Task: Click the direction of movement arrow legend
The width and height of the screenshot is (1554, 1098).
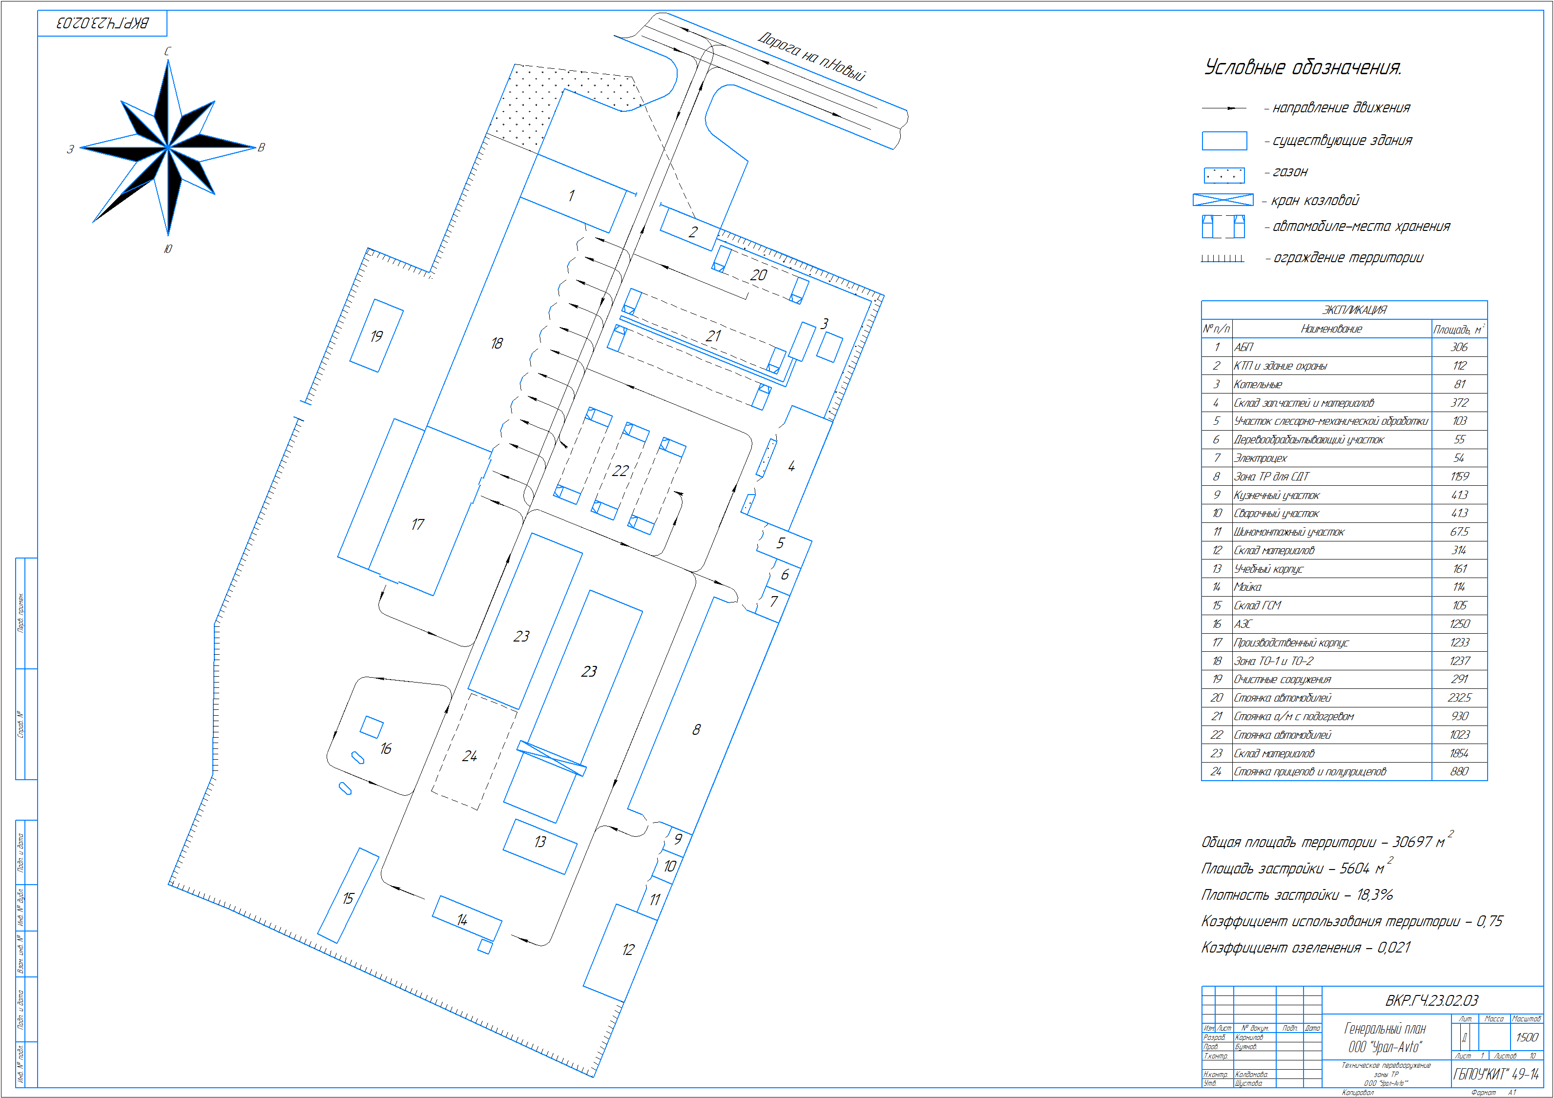Action: (1223, 108)
